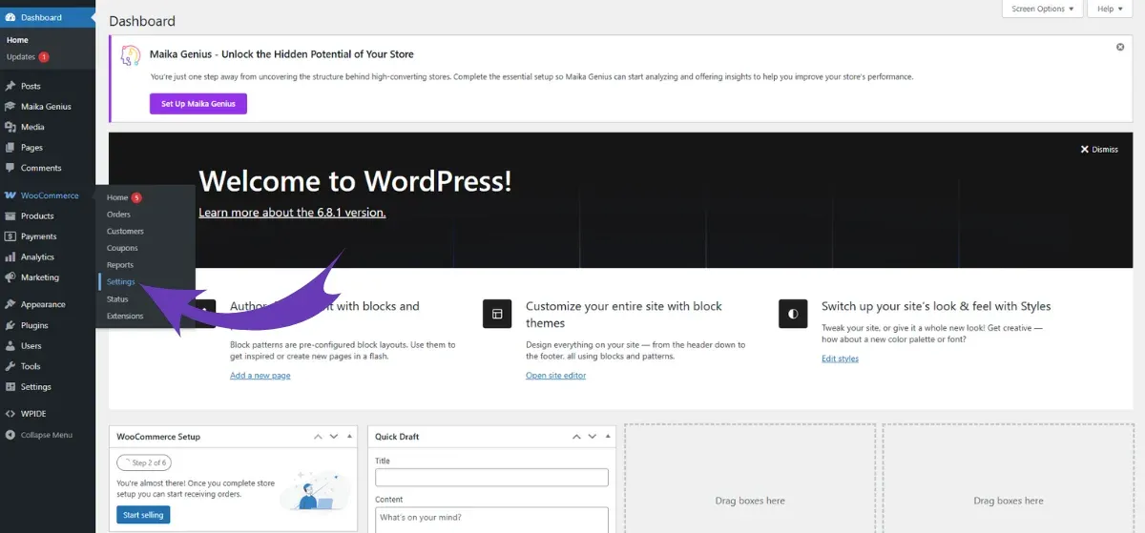Click Open site editor link
This screenshot has width=1145, height=533.
tap(555, 376)
